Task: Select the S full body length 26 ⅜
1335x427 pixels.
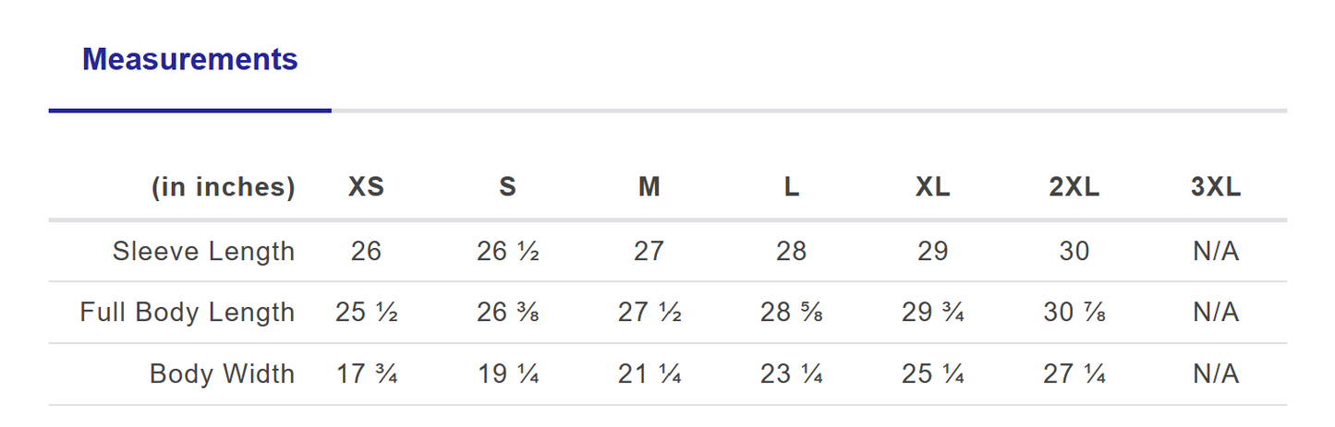Action: tap(507, 313)
